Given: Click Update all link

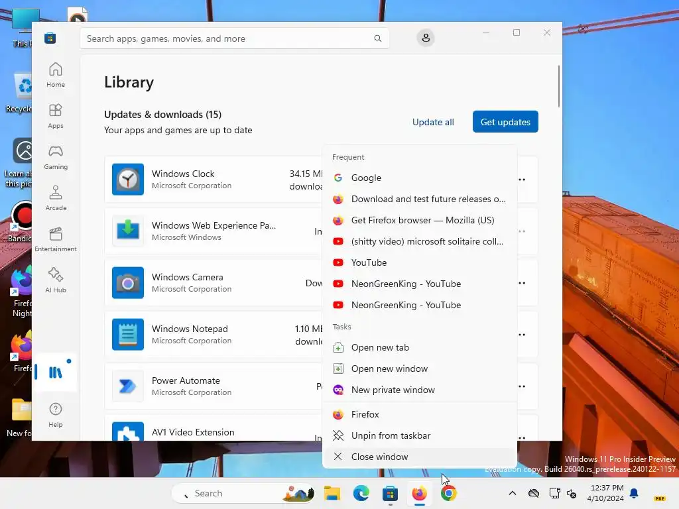Looking at the screenshot, I should 433,122.
